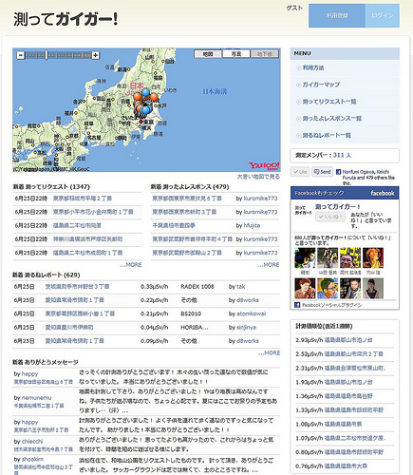Open chiecchi in thank-you messages
This screenshot has width=413, height=475.
click(x=32, y=442)
